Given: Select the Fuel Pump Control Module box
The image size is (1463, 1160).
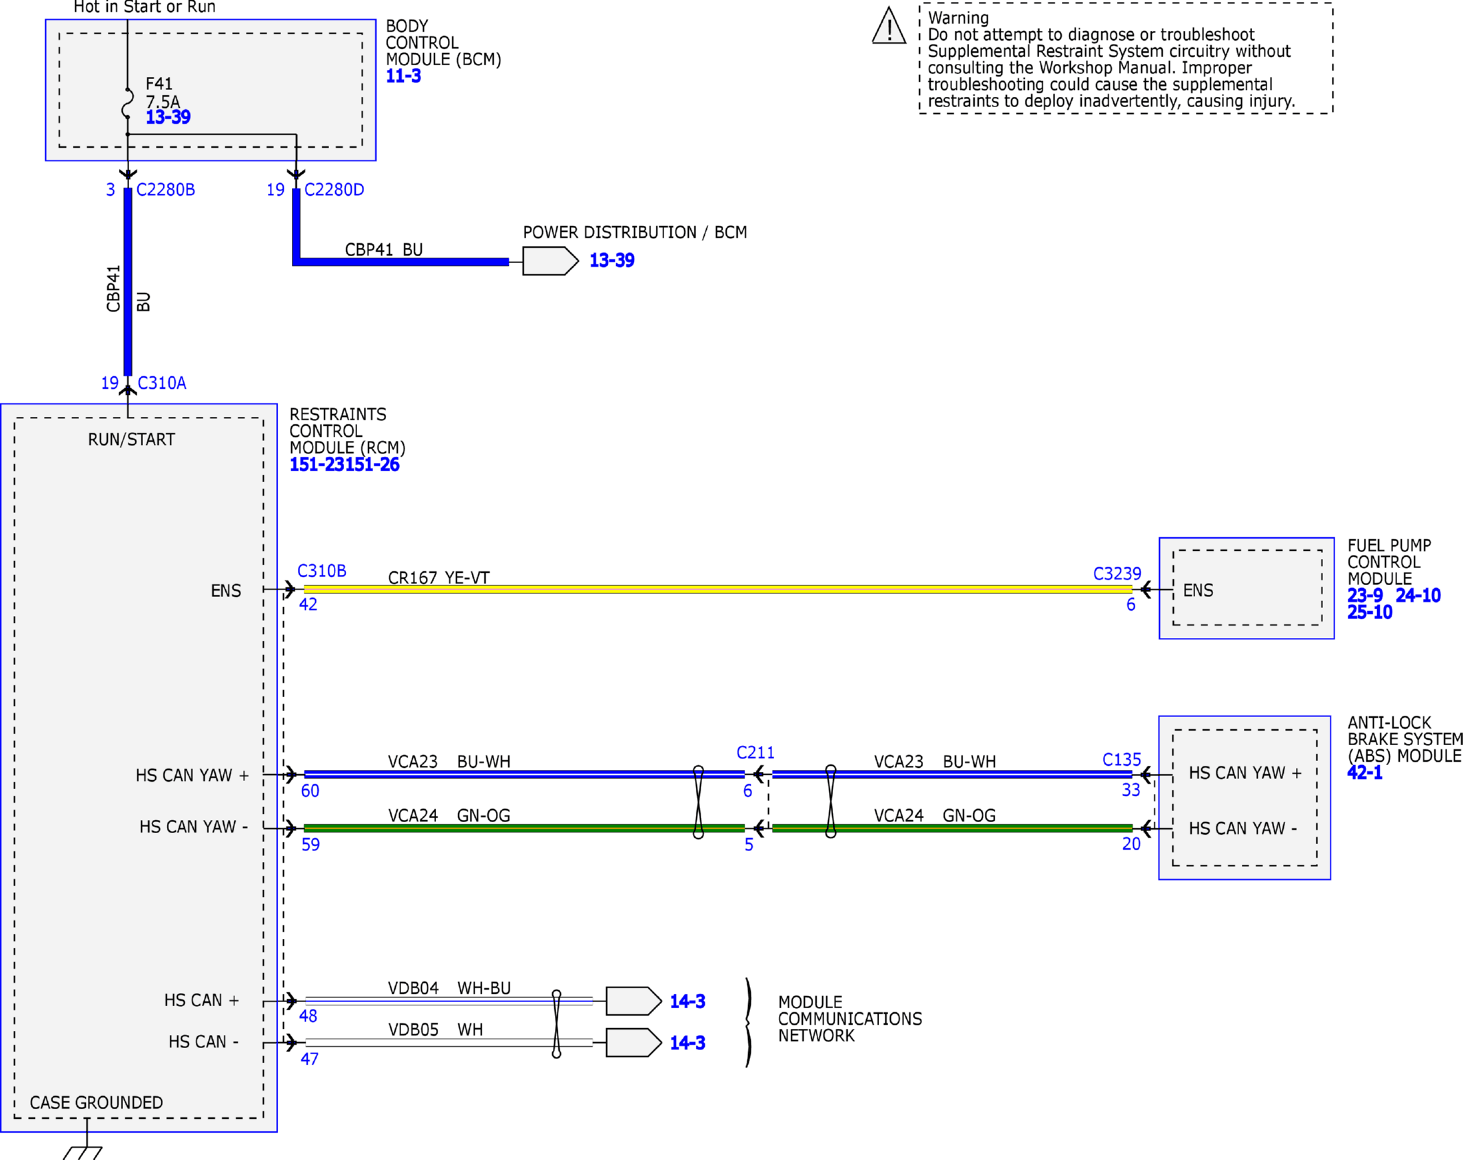Looking at the screenshot, I should [x=1247, y=589].
